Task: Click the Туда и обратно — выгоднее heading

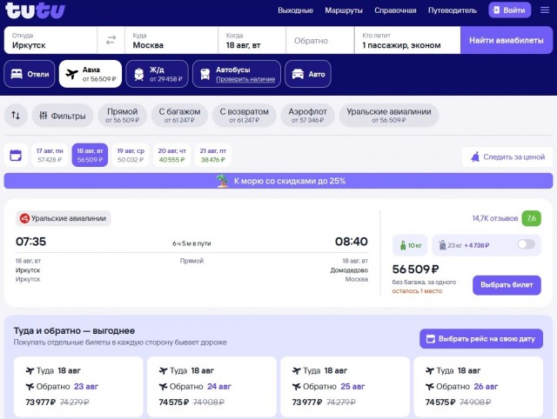Action: 74,330
